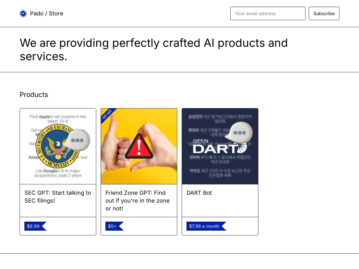
Task: Click the Products section heading
Action: [x=34, y=95]
